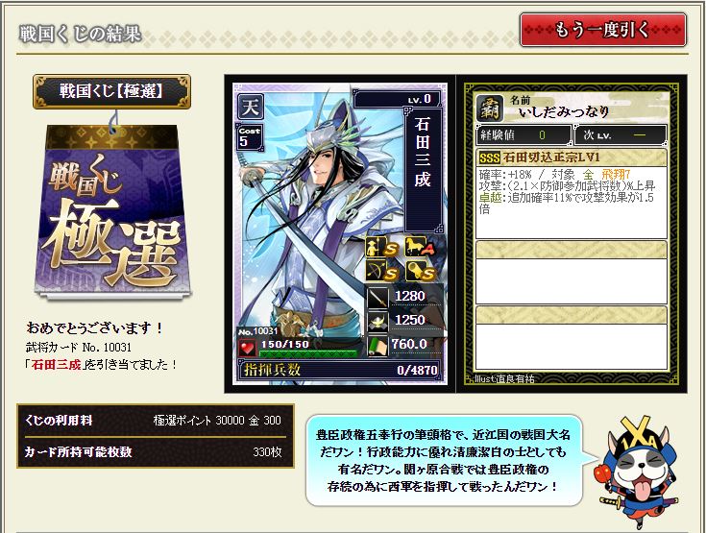Click the 覇 faction emblem icon
Screen dimensions: 706x533
[x=490, y=109]
